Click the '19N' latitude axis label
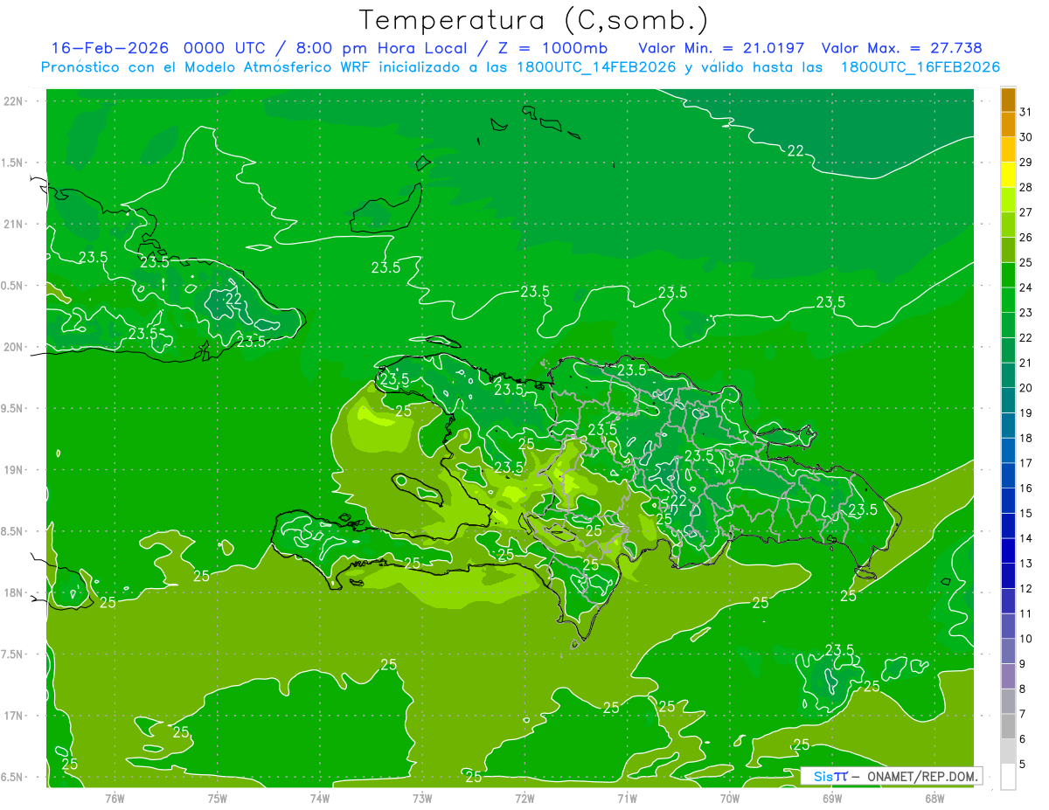Screen dimensions: 1049x810 click(13, 470)
